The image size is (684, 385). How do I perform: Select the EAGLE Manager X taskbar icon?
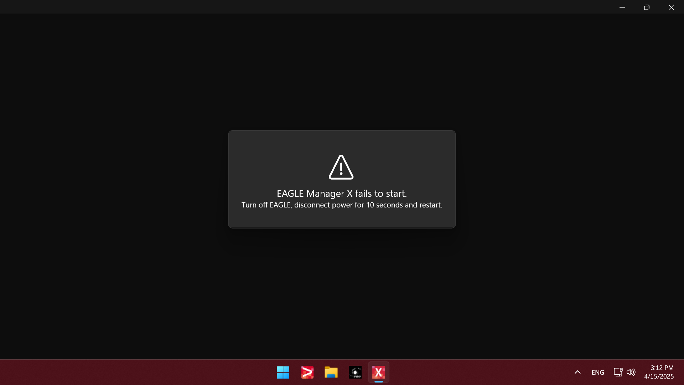[379, 372]
